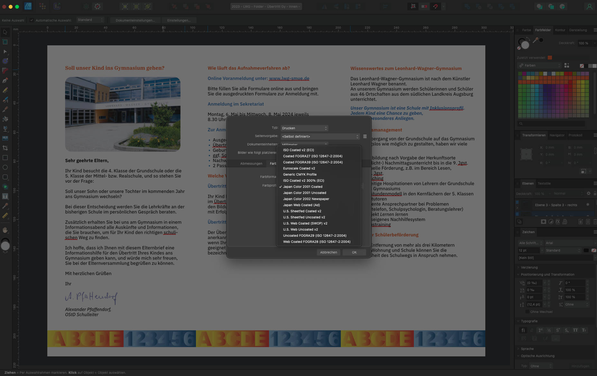Select the Ellipse shape tool
The image size is (597, 376).
(x=5, y=167)
